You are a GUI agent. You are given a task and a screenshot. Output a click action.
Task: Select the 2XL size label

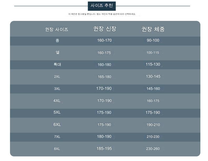pos(57,77)
